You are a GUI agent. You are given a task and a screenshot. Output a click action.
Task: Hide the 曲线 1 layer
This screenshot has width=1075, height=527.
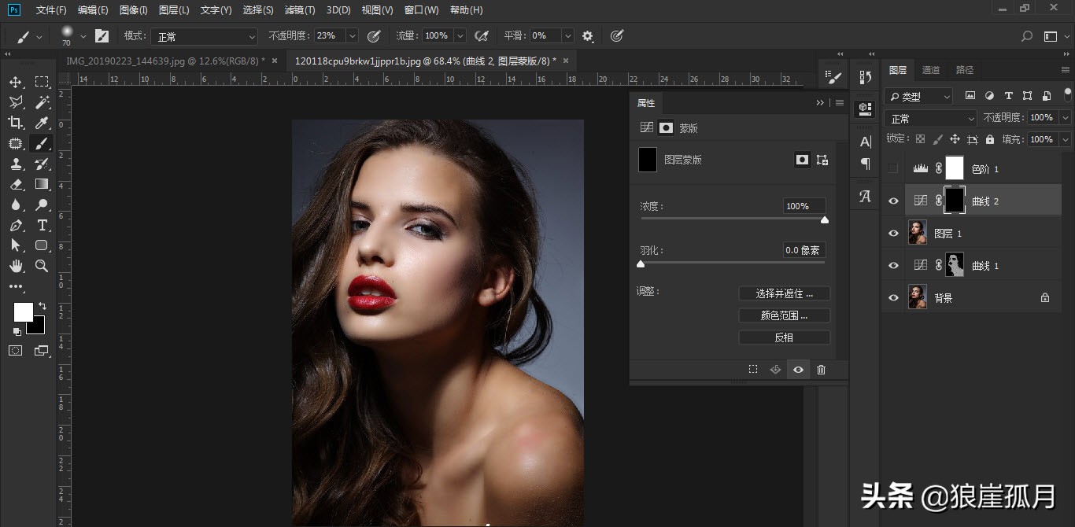click(x=892, y=266)
